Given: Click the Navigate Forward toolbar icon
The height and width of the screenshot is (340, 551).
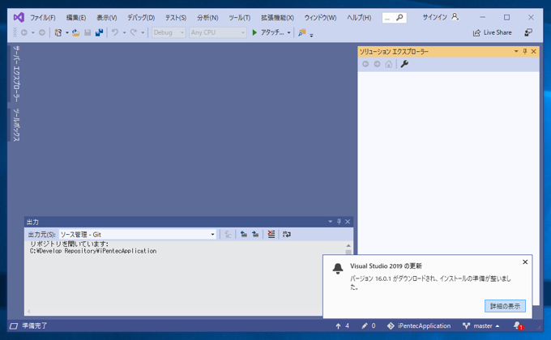Looking at the screenshot, I should tap(42, 32).
